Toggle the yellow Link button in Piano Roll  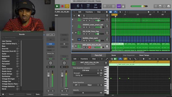coord(125,59)
